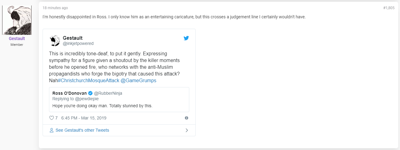Click the @inkjetpowered Twitter handle
Image resolution: width=400 pixels, height=150 pixels.
coord(78,43)
